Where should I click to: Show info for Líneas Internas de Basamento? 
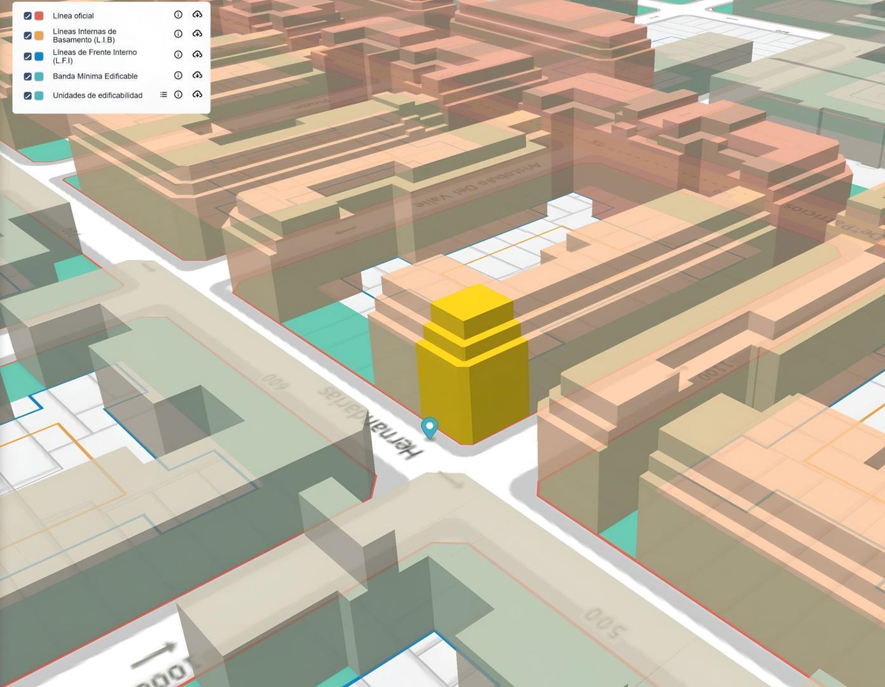(178, 34)
